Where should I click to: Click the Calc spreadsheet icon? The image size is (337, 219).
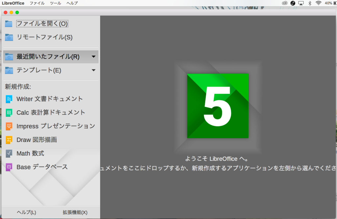[x=9, y=113]
